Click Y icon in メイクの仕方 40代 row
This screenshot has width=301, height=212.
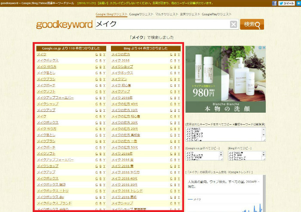(179, 104)
